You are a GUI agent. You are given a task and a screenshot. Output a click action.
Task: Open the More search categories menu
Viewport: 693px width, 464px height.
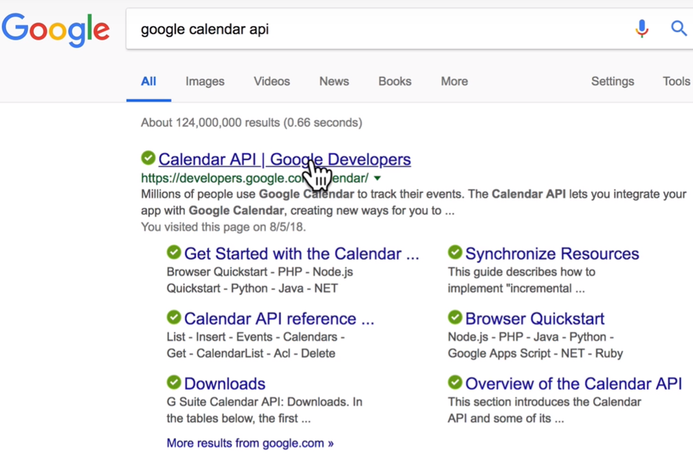coord(454,81)
